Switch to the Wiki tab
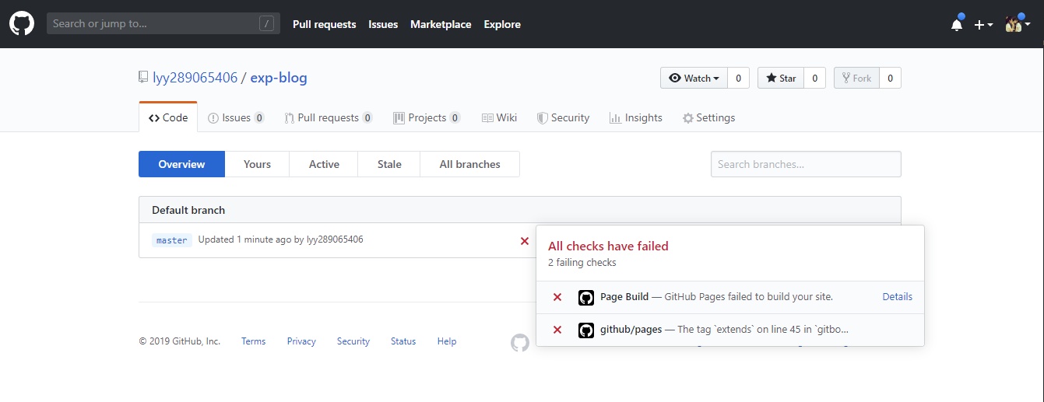Screen dimensions: 1044x402 [x=499, y=117]
